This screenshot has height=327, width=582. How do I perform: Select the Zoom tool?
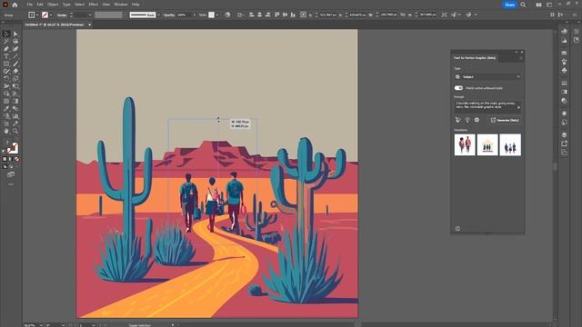tap(15, 131)
